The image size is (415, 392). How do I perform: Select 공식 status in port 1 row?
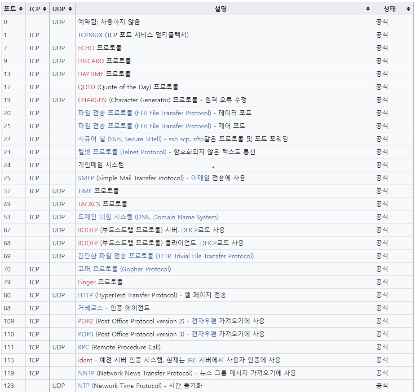[x=382, y=35]
